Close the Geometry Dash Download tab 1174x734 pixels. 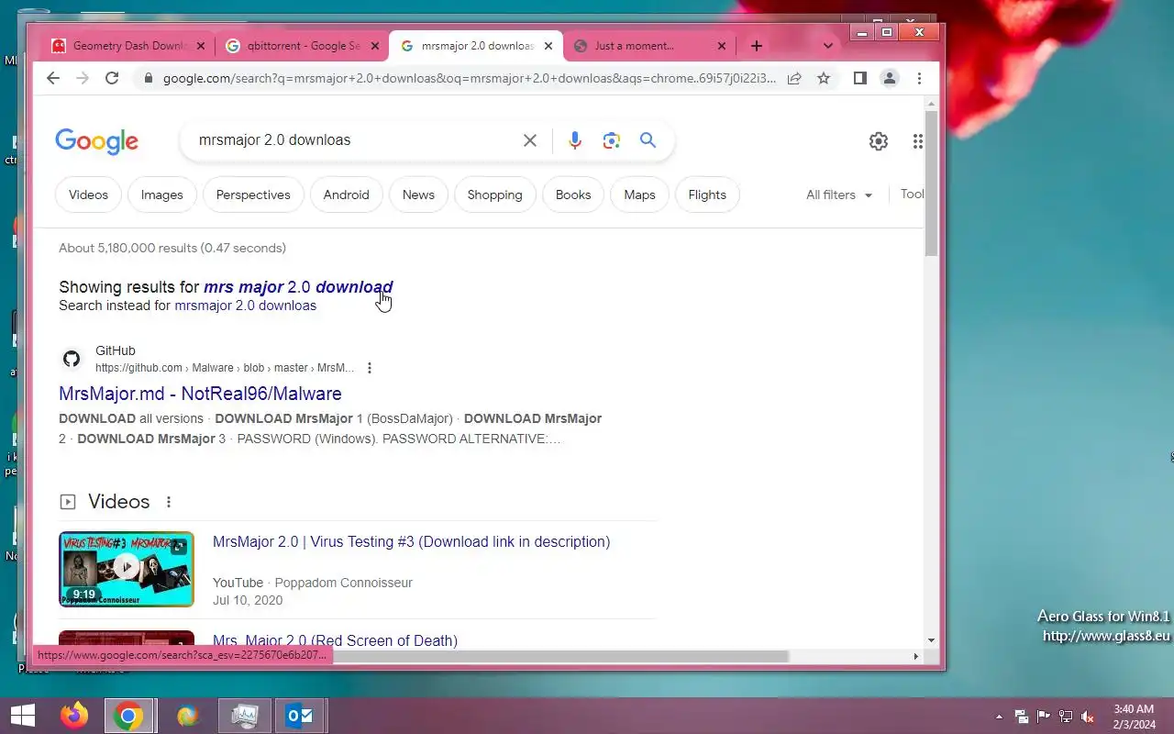pos(203,46)
